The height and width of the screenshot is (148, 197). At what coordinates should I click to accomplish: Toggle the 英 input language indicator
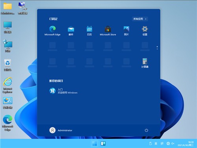tap(156, 144)
